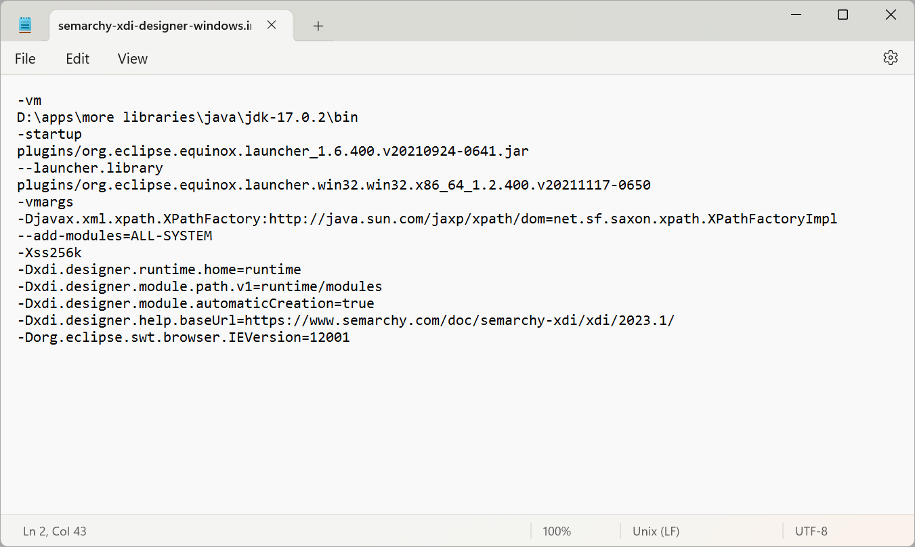Maximize the Notepad window
The image size is (915, 547).
(x=843, y=14)
